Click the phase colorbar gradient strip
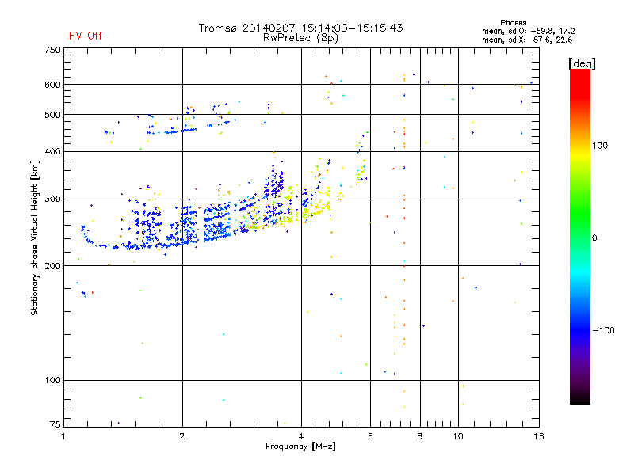 tap(580, 236)
